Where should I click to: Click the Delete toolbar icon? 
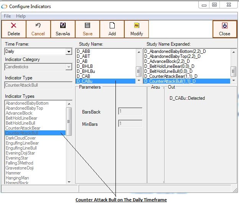coord(13,26)
